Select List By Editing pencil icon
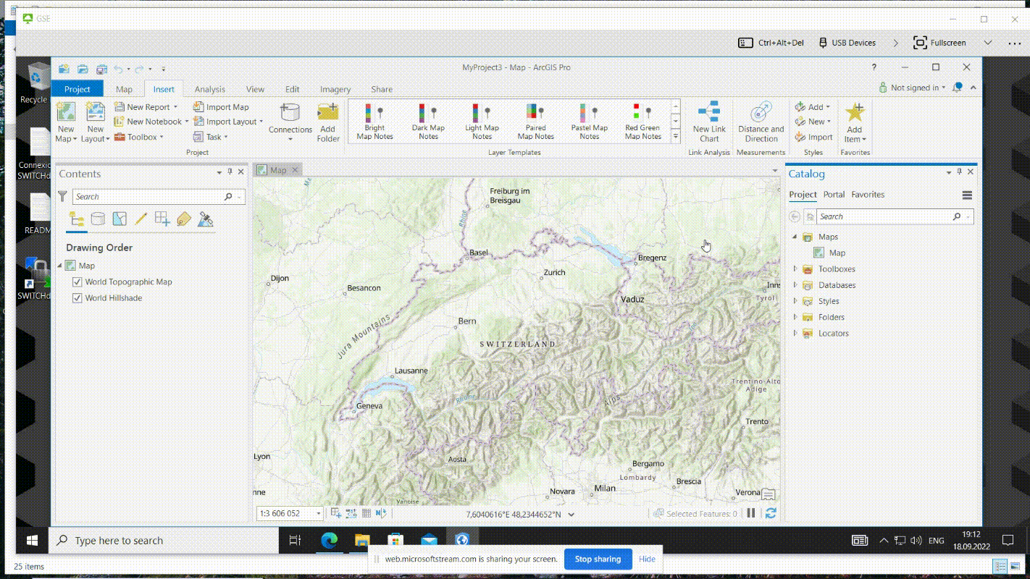1030x579 pixels. (x=141, y=219)
